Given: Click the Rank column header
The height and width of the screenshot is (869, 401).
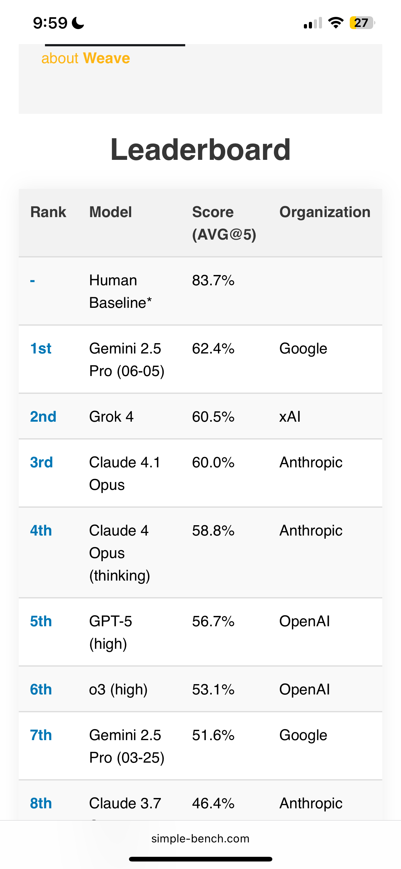Looking at the screenshot, I should (x=48, y=212).
